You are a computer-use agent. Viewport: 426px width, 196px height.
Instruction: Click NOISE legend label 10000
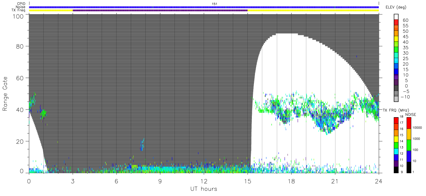tap(417, 128)
